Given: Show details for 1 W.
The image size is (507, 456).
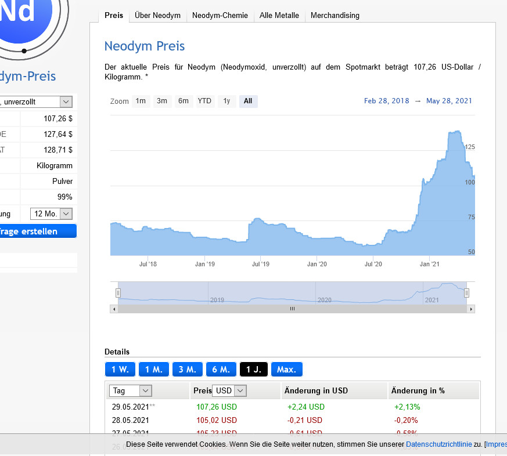Looking at the screenshot, I should [119, 370].
